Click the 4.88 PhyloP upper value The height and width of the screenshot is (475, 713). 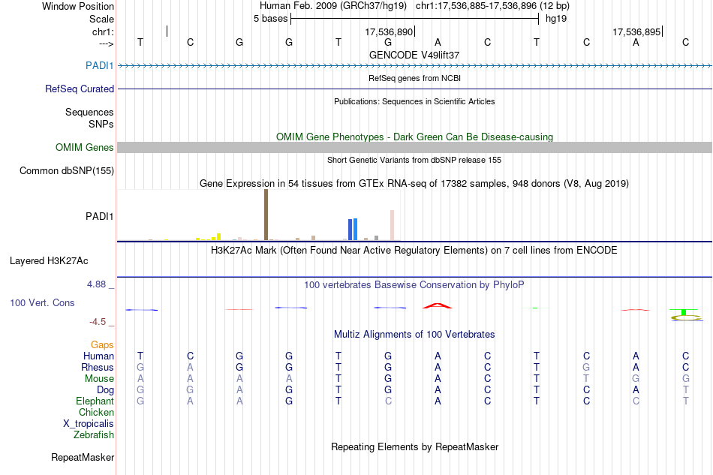point(96,284)
